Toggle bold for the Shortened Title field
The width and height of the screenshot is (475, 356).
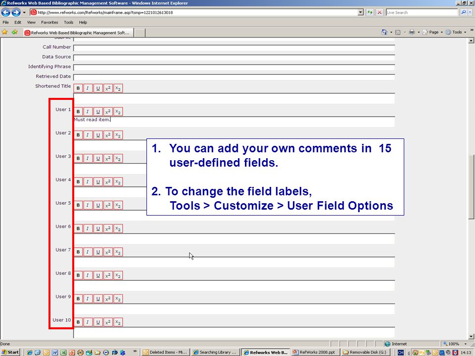click(x=78, y=89)
